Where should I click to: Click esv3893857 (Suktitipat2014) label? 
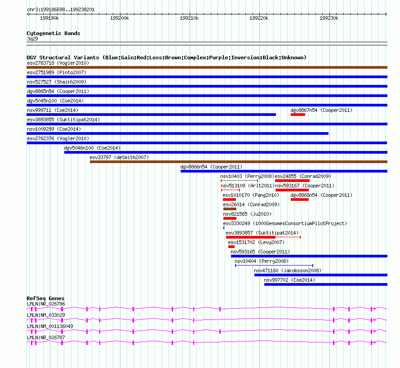coord(262,233)
